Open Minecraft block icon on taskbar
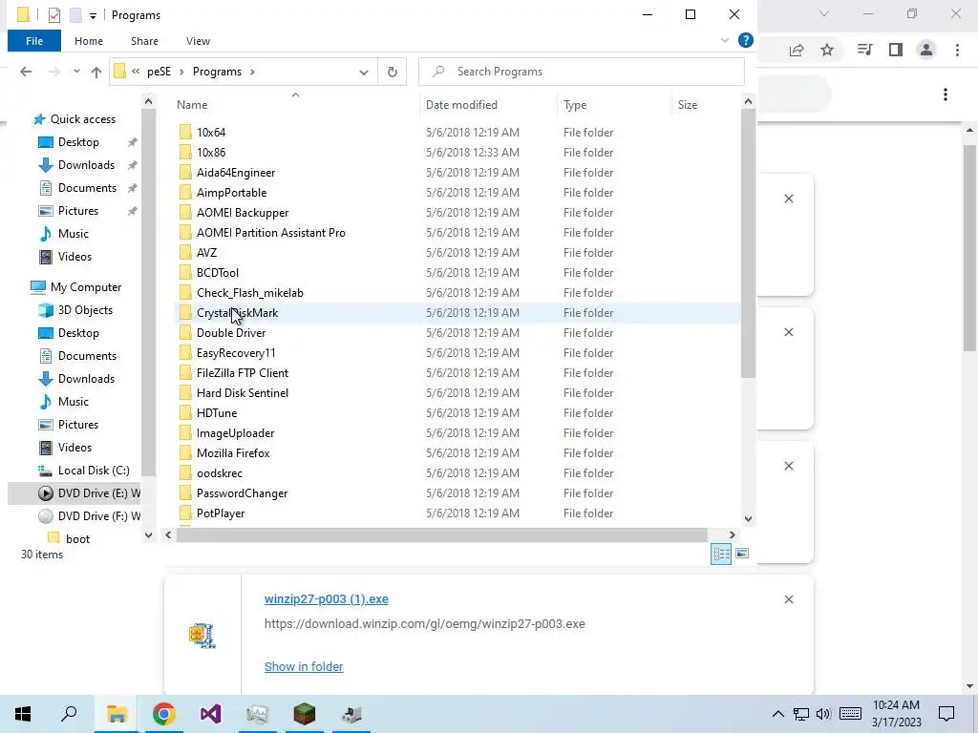 [305, 714]
